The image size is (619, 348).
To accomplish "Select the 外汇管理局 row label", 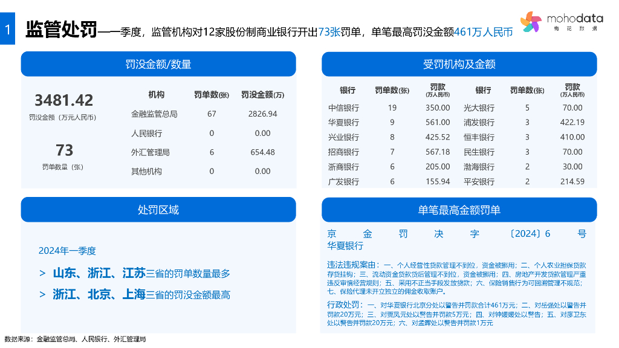I will point(151,152).
